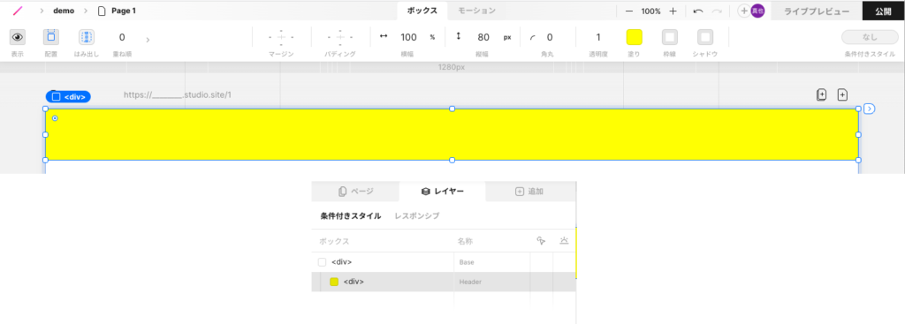Toggle the 表示 eye visibility icon

coord(18,37)
